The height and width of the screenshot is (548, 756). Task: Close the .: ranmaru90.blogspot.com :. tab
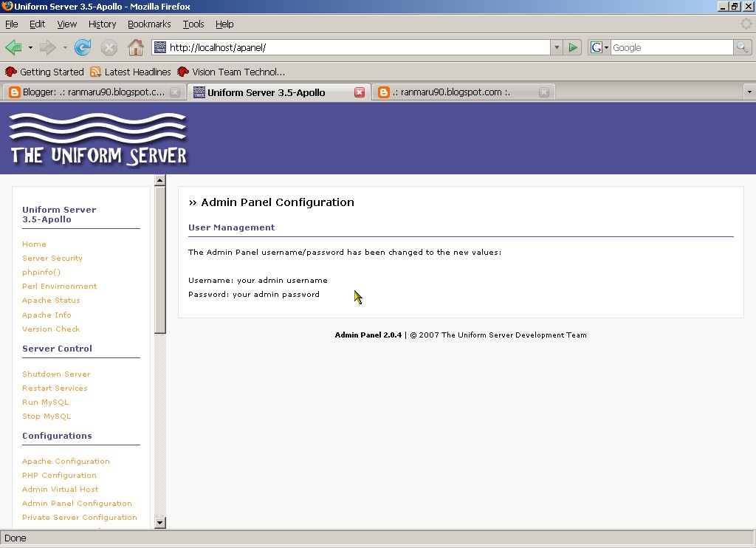point(544,92)
